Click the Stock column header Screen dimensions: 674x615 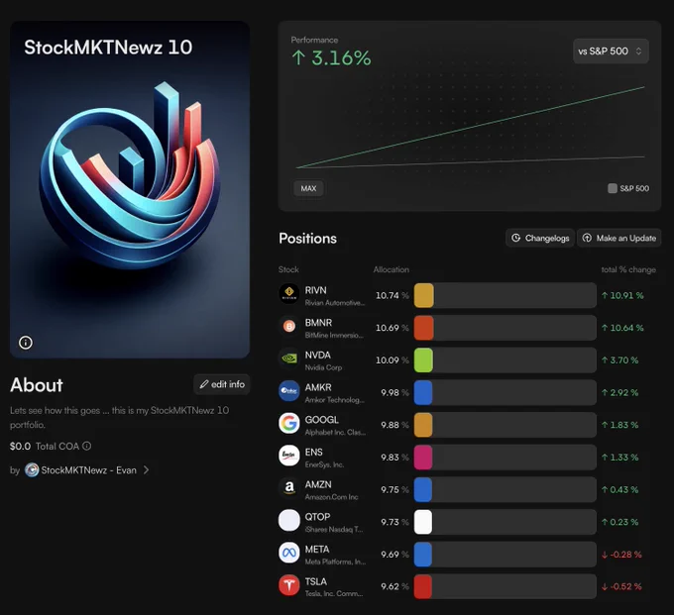288,269
